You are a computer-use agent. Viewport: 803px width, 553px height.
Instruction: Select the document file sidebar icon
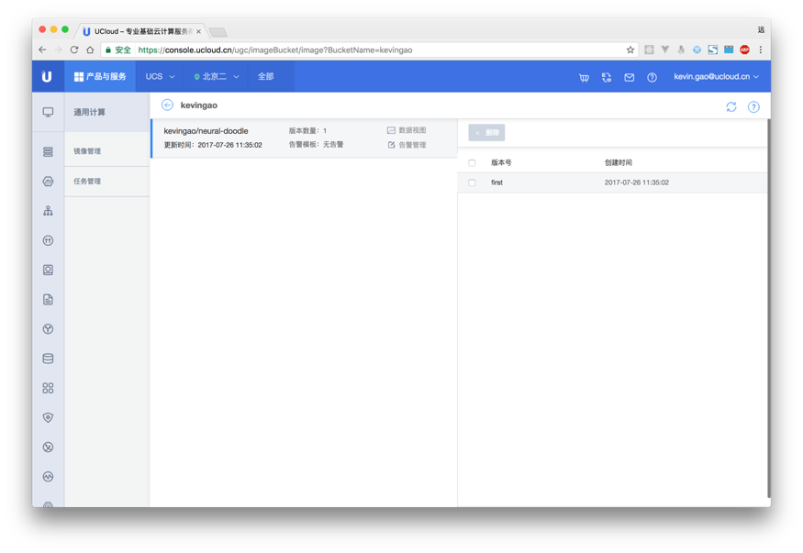point(48,299)
